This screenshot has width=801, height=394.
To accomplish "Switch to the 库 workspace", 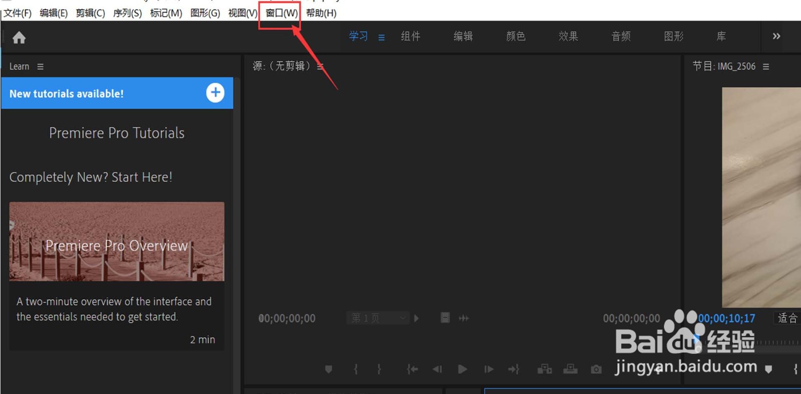I will (x=721, y=36).
